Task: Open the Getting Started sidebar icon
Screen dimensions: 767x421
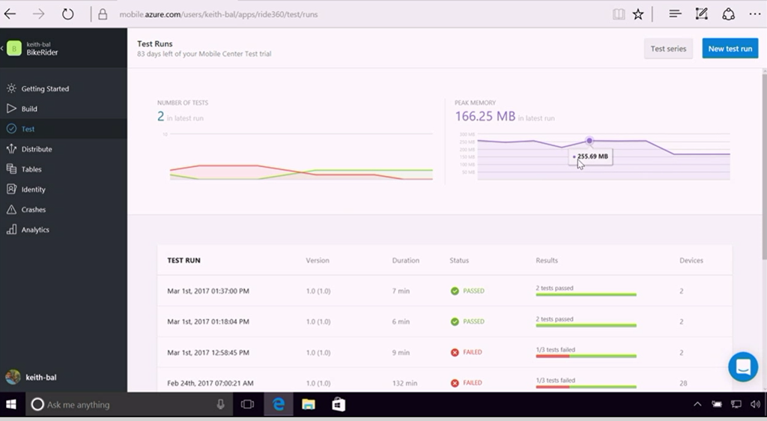Action: (x=11, y=88)
